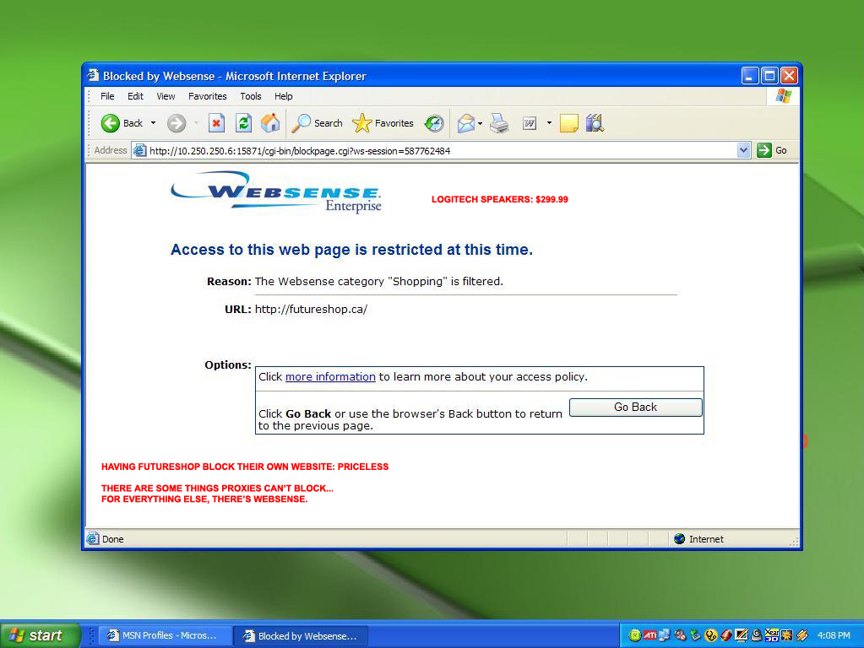Screen dimensions: 864x648
Task: Click the 'more information' link
Action: point(330,377)
